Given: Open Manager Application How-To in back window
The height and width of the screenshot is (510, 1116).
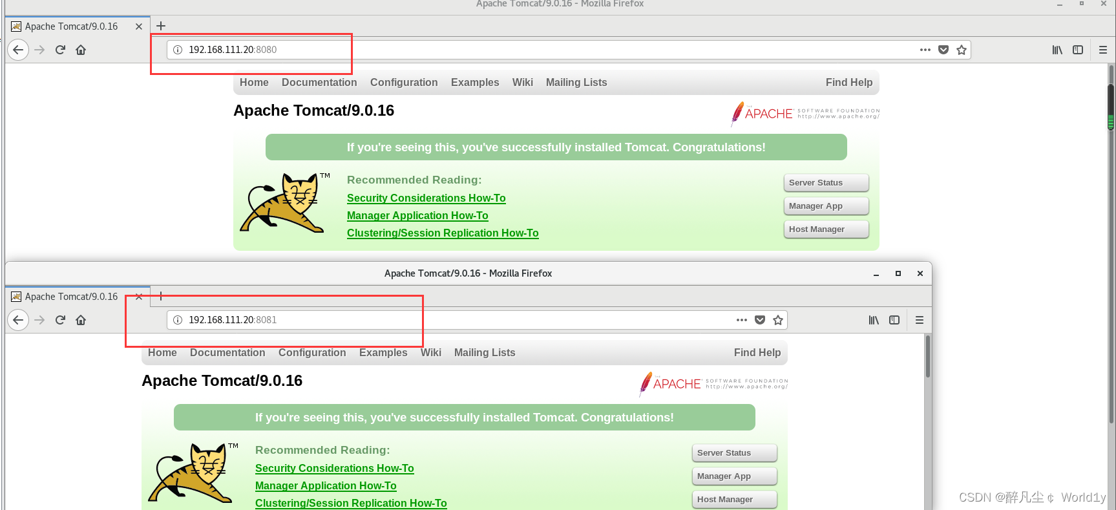Looking at the screenshot, I should coord(417,215).
